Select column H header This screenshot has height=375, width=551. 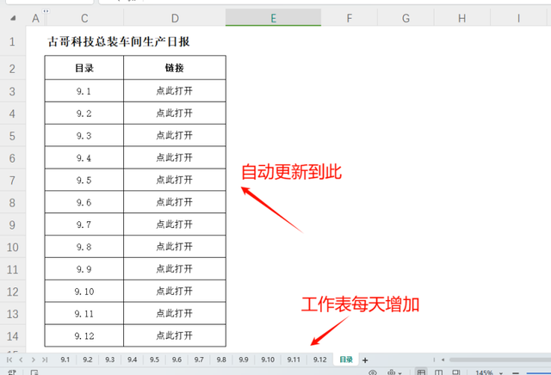pos(462,18)
